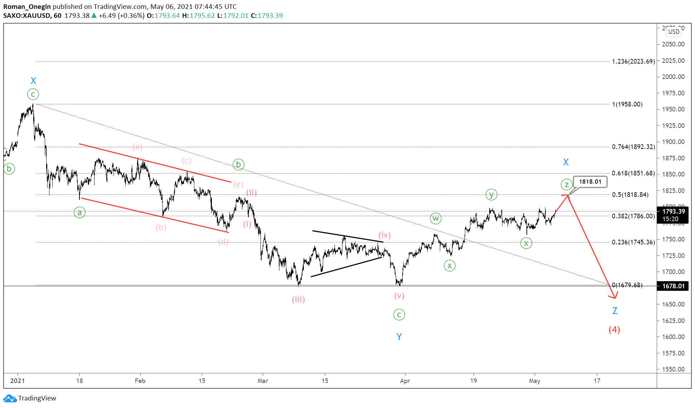
Task: Click the blue Y wave label
Action: click(x=399, y=337)
